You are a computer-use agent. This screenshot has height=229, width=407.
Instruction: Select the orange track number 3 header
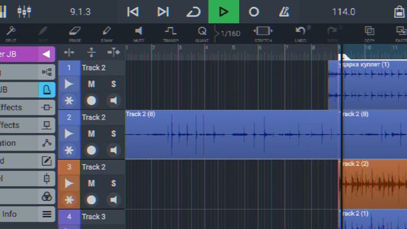click(x=69, y=167)
